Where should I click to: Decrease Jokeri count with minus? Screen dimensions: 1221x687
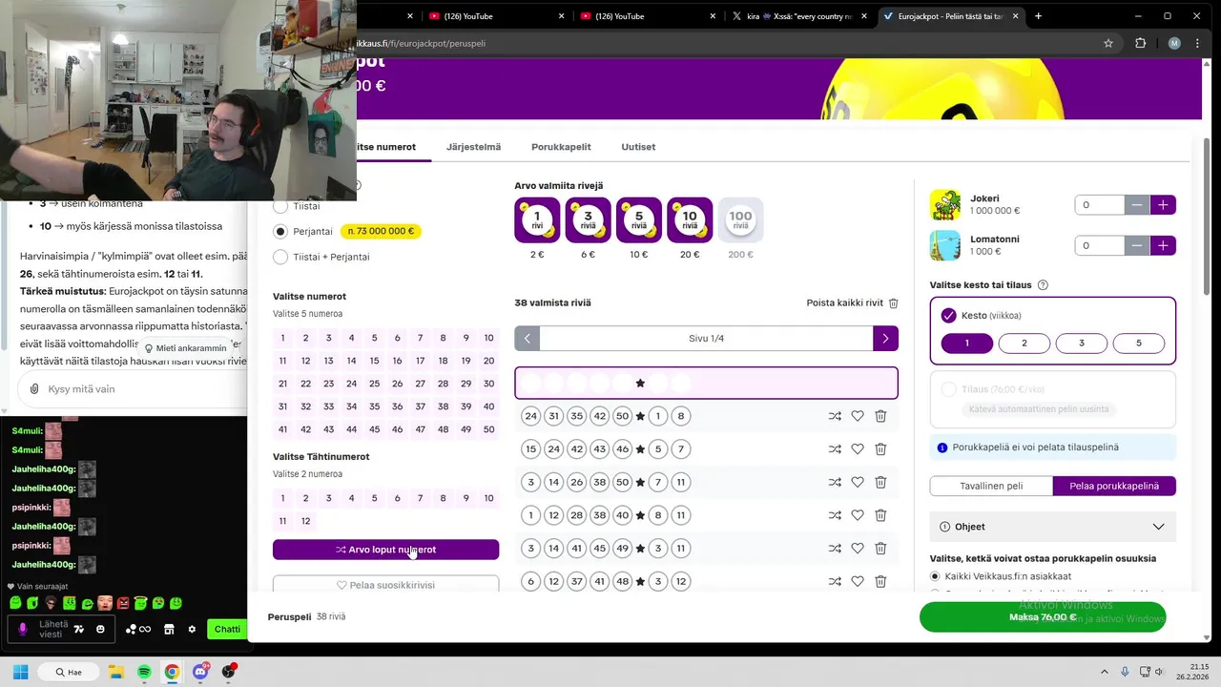pos(1137,204)
